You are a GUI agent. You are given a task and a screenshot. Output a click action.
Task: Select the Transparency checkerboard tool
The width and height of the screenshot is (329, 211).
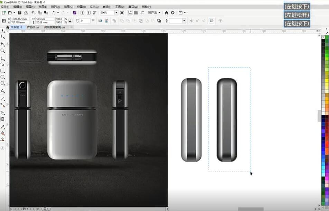[x=2, y=119]
